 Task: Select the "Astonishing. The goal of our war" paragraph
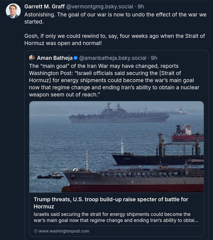pos(115,18)
